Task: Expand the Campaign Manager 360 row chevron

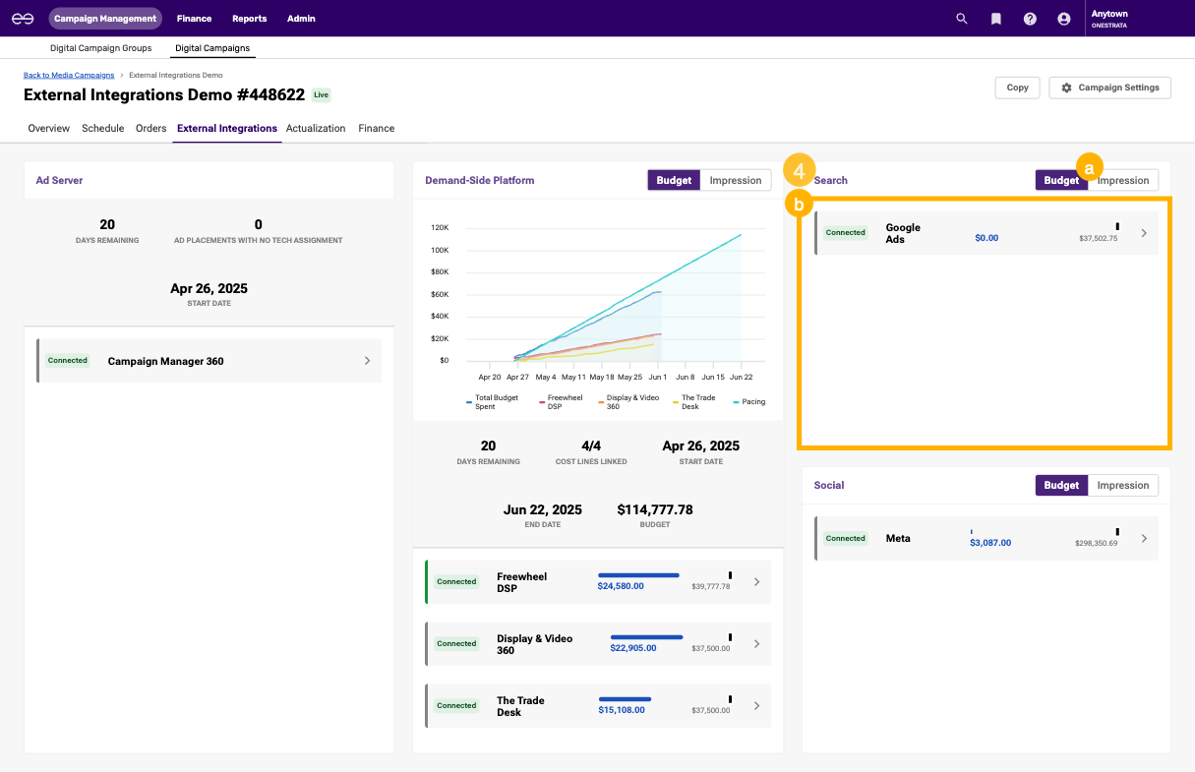Action: pyautogui.click(x=367, y=361)
